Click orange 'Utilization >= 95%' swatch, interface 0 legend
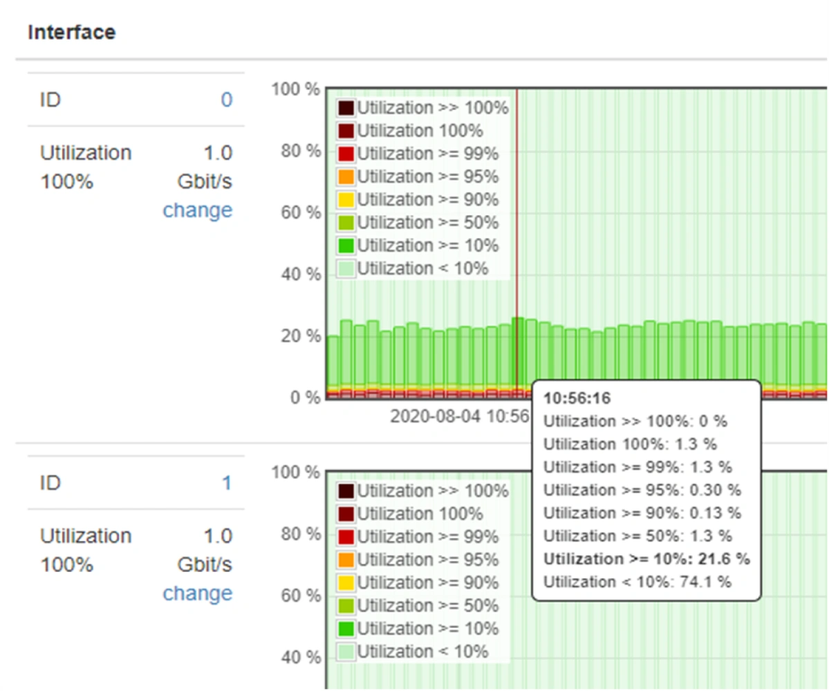 coord(346,176)
